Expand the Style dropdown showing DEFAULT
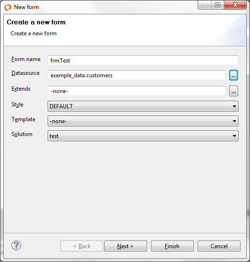Screen dimensions: 250x262 [x=143, y=106]
